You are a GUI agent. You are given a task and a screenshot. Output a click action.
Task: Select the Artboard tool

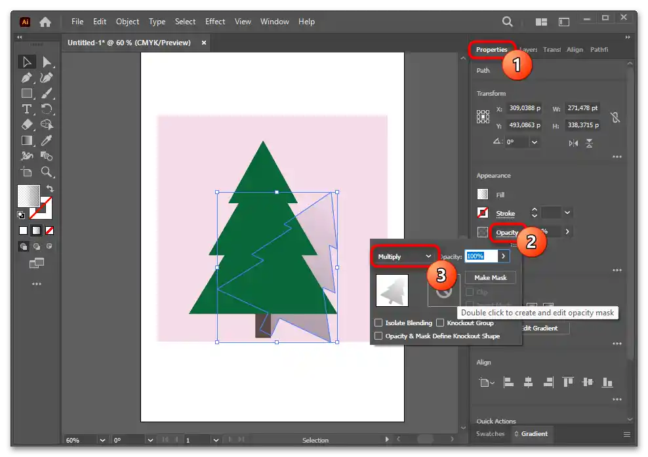point(26,172)
